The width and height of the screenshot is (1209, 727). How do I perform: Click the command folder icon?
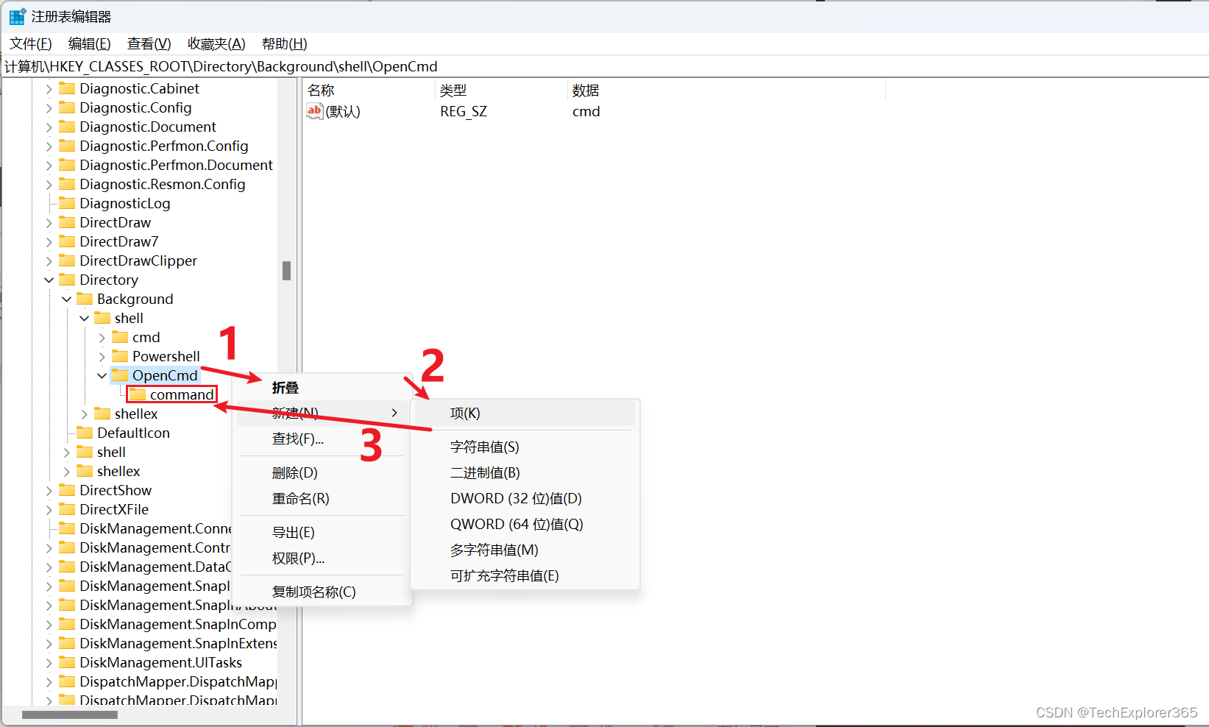(138, 394)
